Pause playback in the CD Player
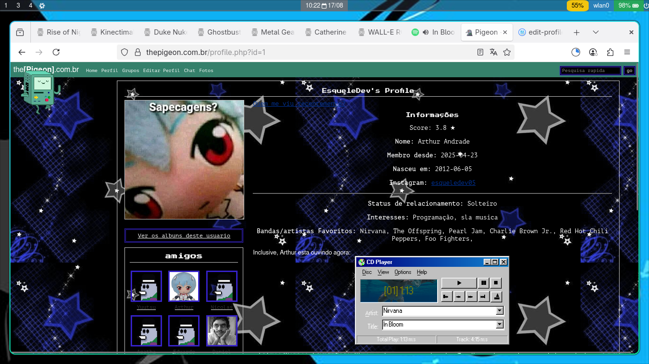The height and width of the screenshot is (364, 649). click(x=483, y=283)
